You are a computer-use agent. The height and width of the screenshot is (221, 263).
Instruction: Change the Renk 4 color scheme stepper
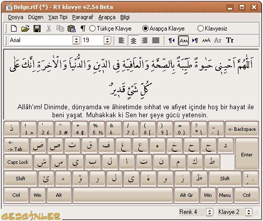point(209,212)
